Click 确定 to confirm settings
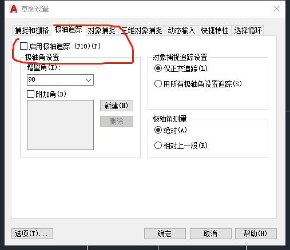The image size is (290, 250). [165, 233]
